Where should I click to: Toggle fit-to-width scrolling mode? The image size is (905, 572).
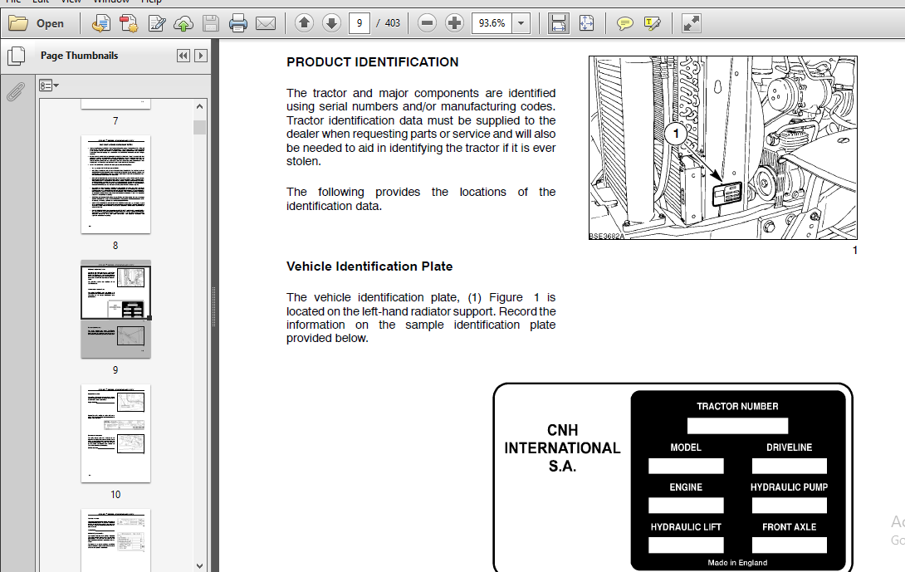[x=558, y=24]
